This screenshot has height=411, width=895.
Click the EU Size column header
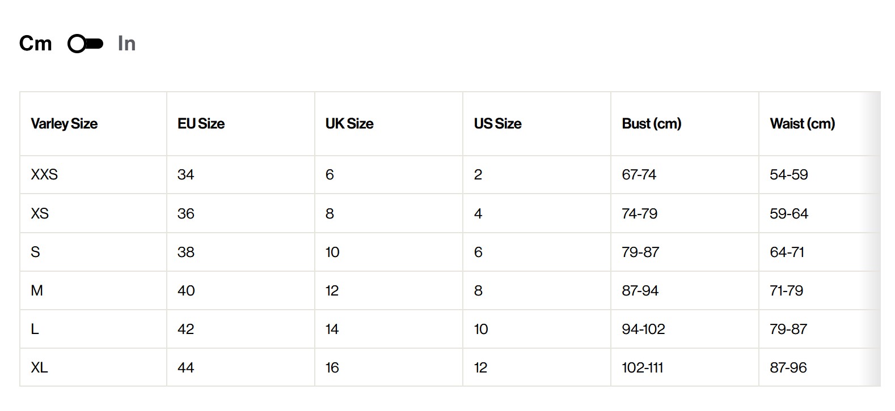point(201,123)
